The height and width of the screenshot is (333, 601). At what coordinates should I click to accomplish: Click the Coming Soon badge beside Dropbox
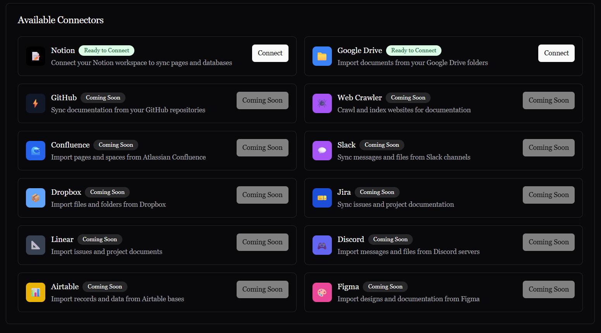107,192
